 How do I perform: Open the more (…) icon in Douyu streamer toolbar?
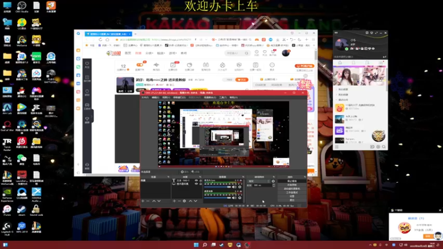pos(272,65)
